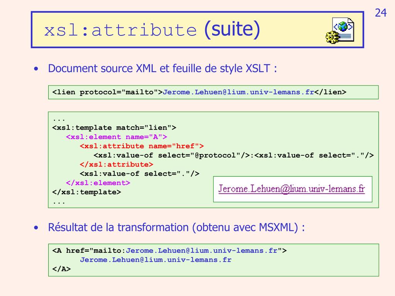Viewport: 395px width, 296px height.
Task: Click the magenta '<xsl:element name="A">' line
Action: coord(116,137)
